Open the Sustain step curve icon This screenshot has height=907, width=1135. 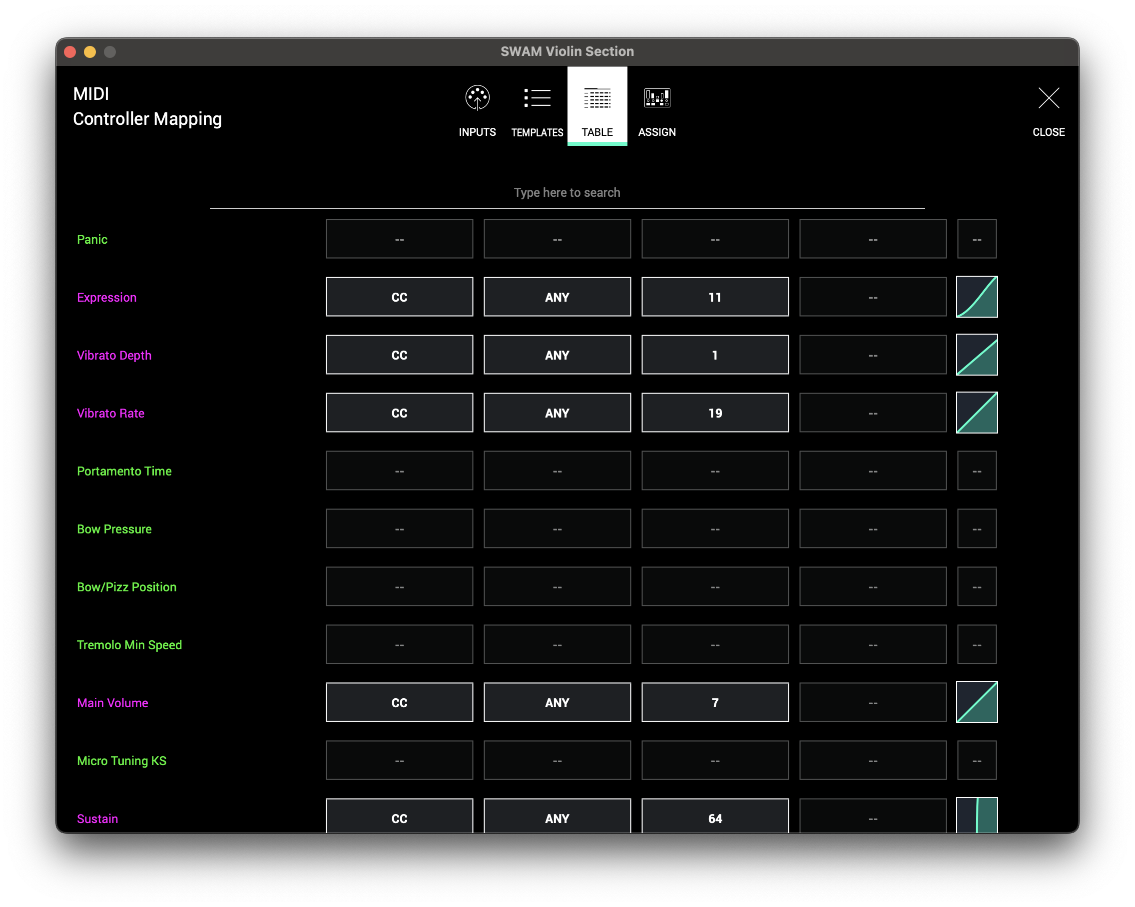coord(977,816)
